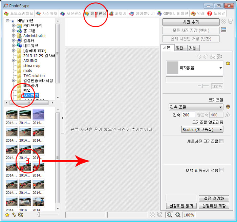Click the rotate right arrow icon
This screenshot has height=222, width=237.
tap(206, 57)
